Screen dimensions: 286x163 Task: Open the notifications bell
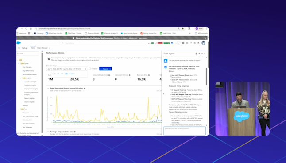pyautogui.click(x=198, y=43)
